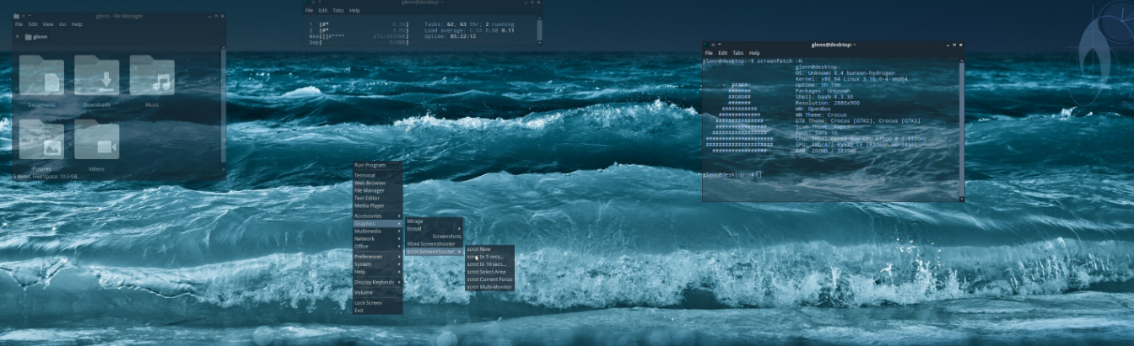The image size is (1134, 346).
Task: Expand Display Keybinds submenu
Action: pos(377,282)
